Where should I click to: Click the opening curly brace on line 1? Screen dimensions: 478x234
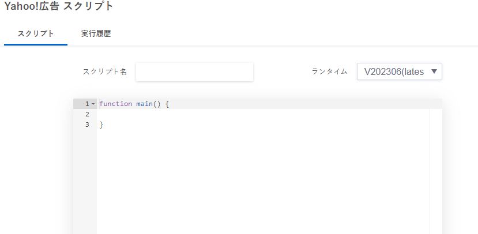click(167, 104)
